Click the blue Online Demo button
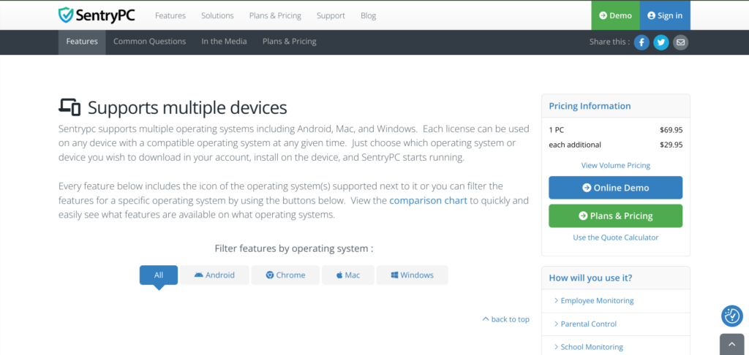 point(616,188)
